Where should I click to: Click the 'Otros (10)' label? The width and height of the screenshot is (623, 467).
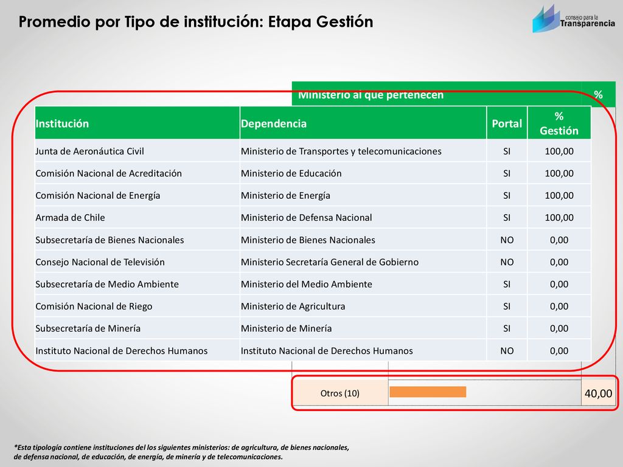point(339,393)
